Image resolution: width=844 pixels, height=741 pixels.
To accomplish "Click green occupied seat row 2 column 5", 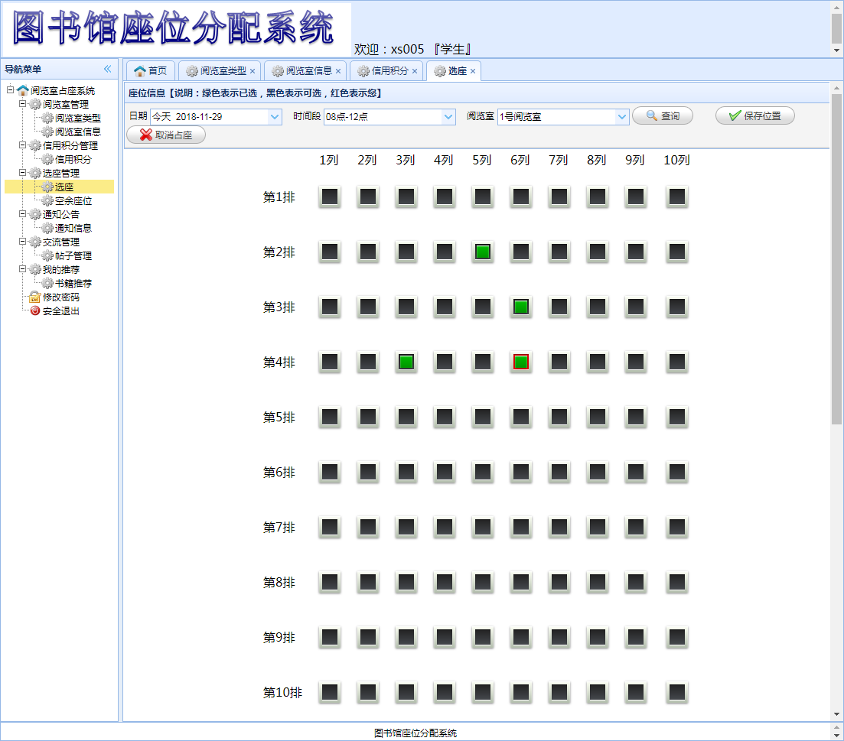I will point(482,252).
